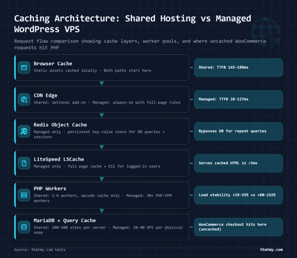Click 'Shared: TTFB 145-189ms' callout
Viewport: 297px width, 258px height.
click(x=238, y=68)
